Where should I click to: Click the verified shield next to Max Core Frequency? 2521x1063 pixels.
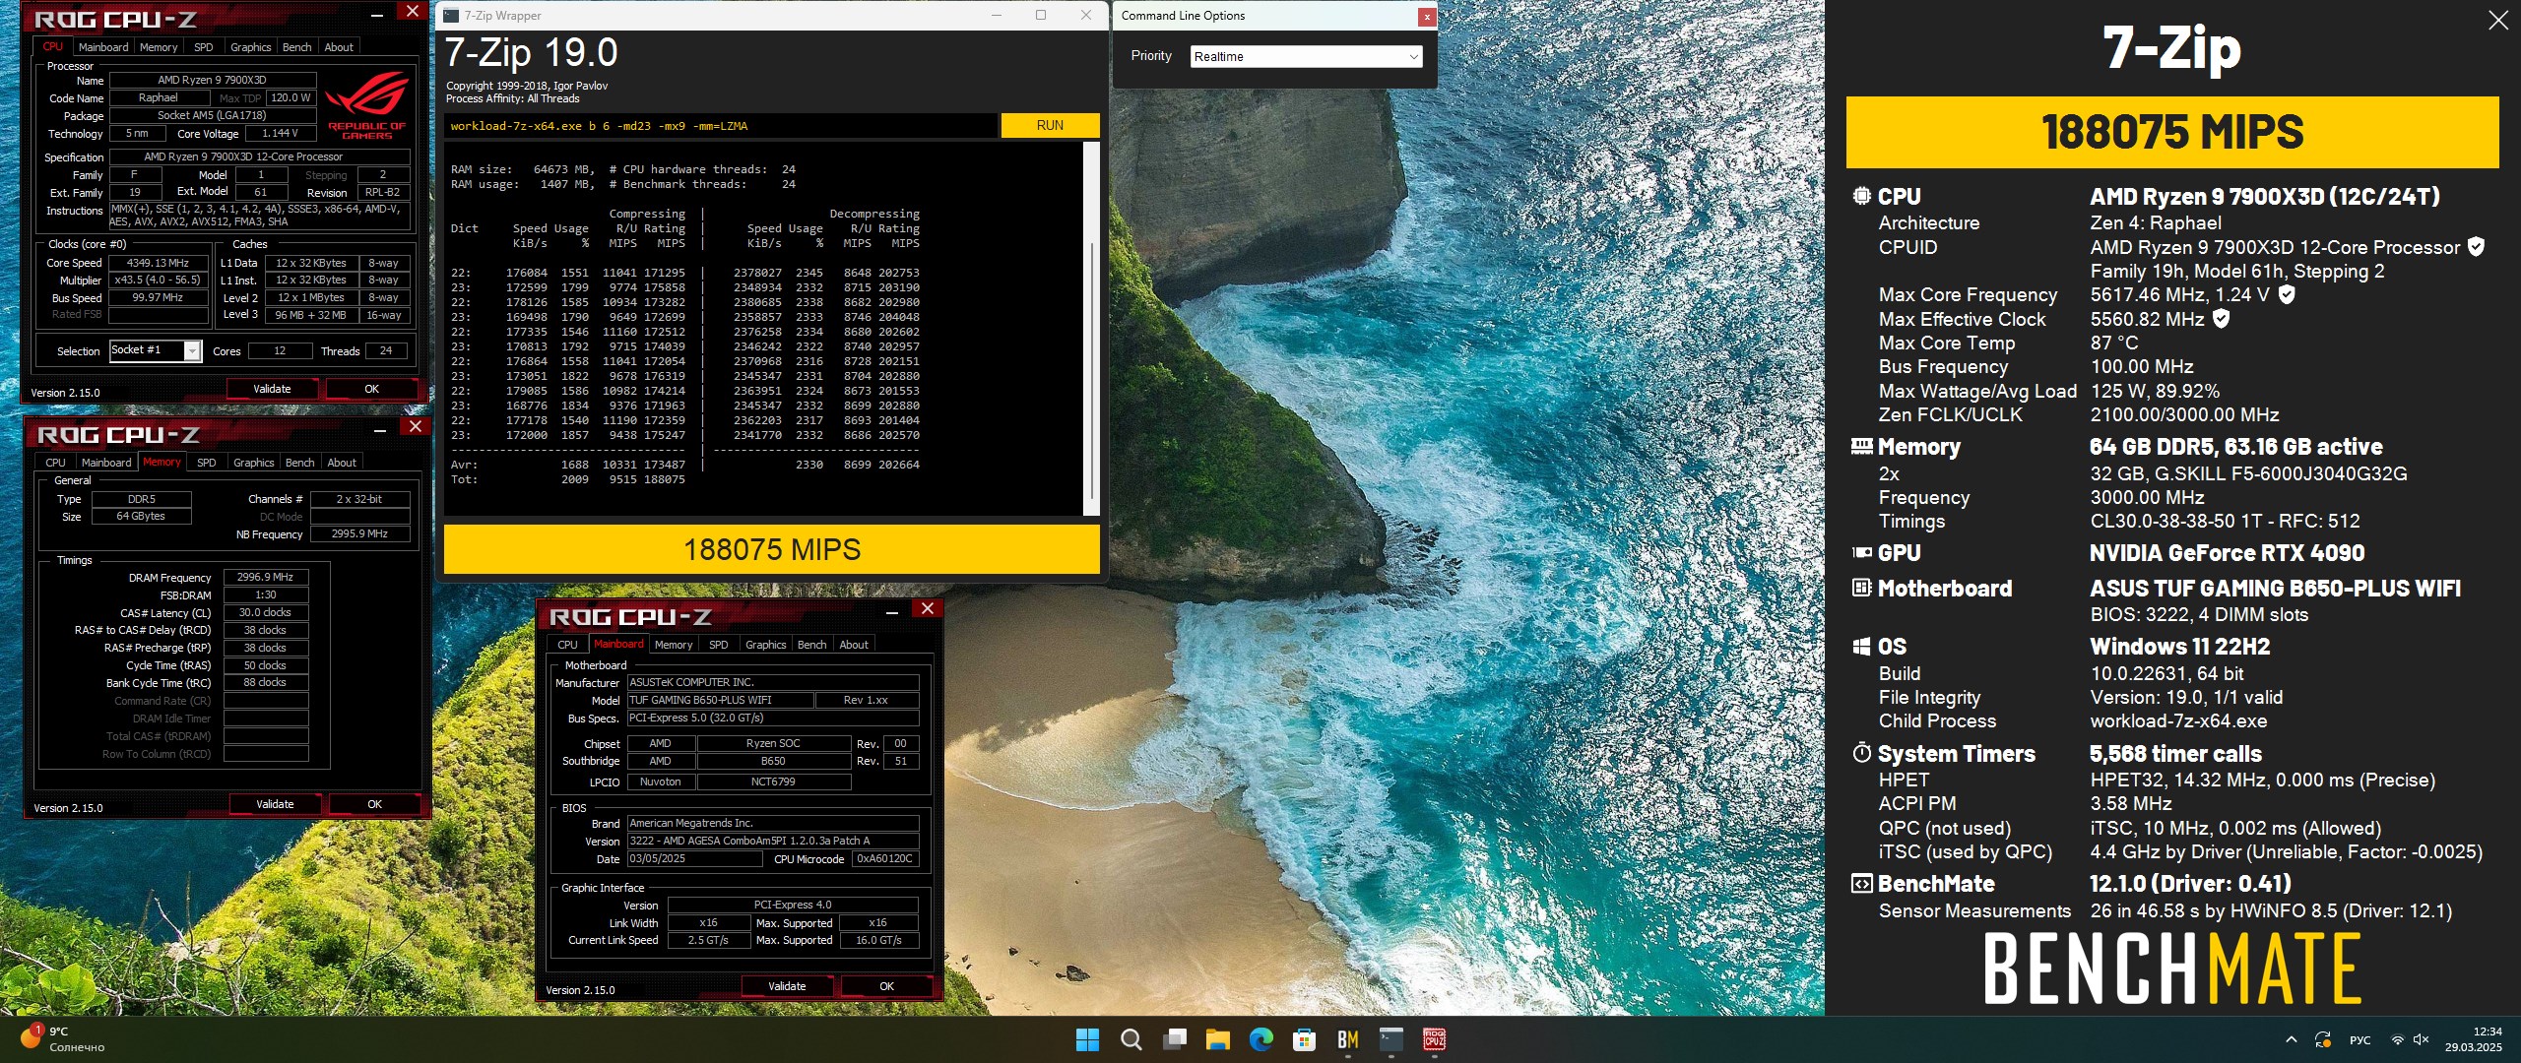[x=2287, y=294]
